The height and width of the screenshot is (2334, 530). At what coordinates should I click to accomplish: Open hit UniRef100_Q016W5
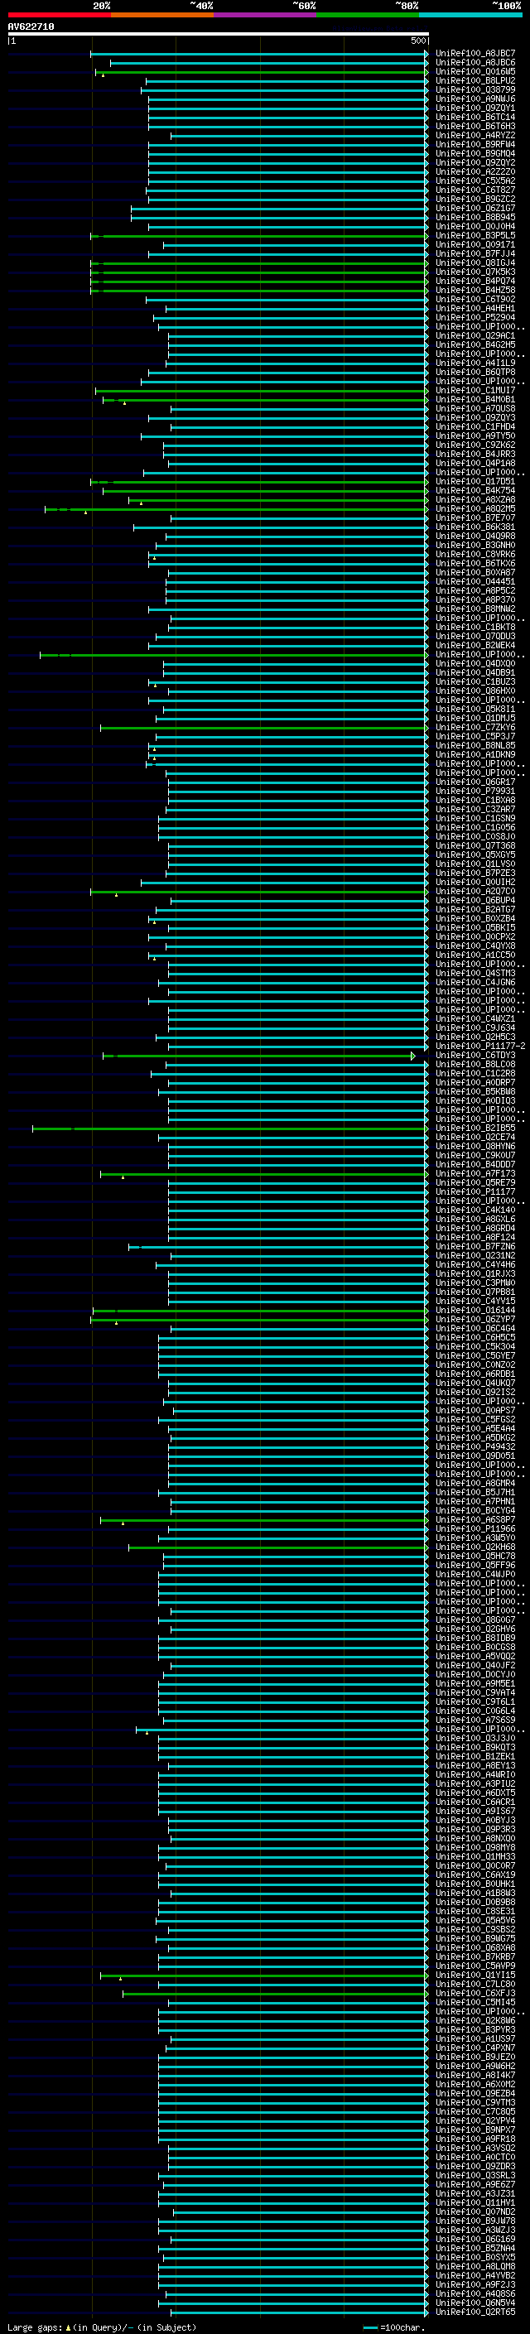coord(475,71)
